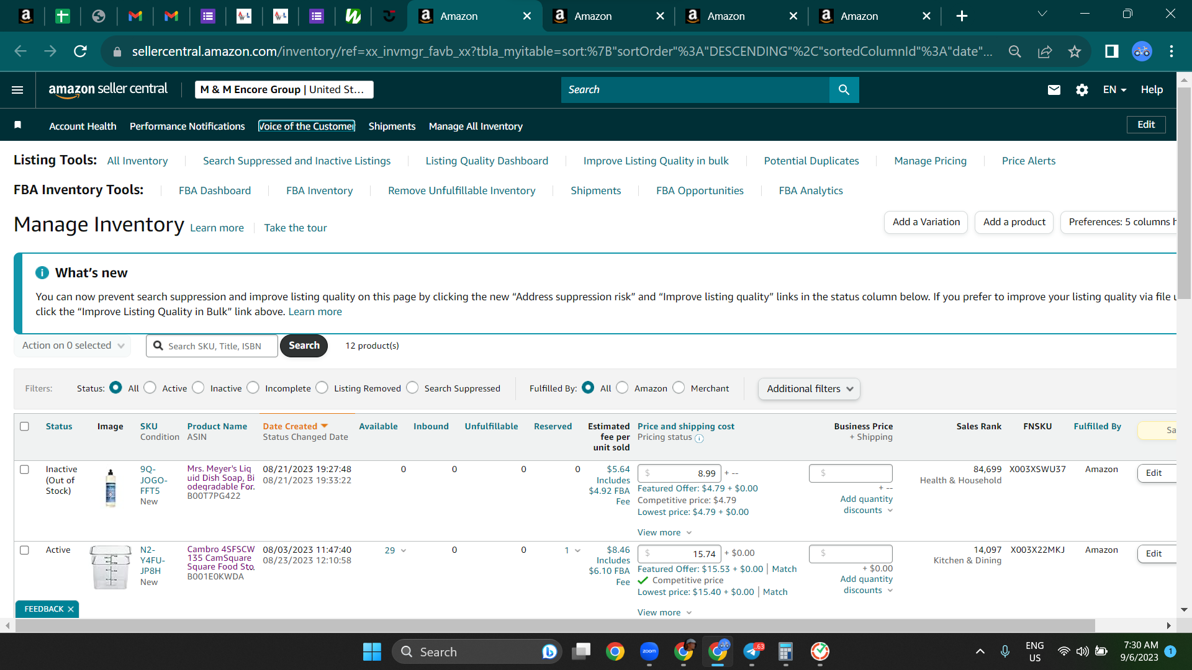Image resolution: width=1192 pixels, height=670 pixels.
Task: Open the Take the tour link
Action: (x=296, y=228)
